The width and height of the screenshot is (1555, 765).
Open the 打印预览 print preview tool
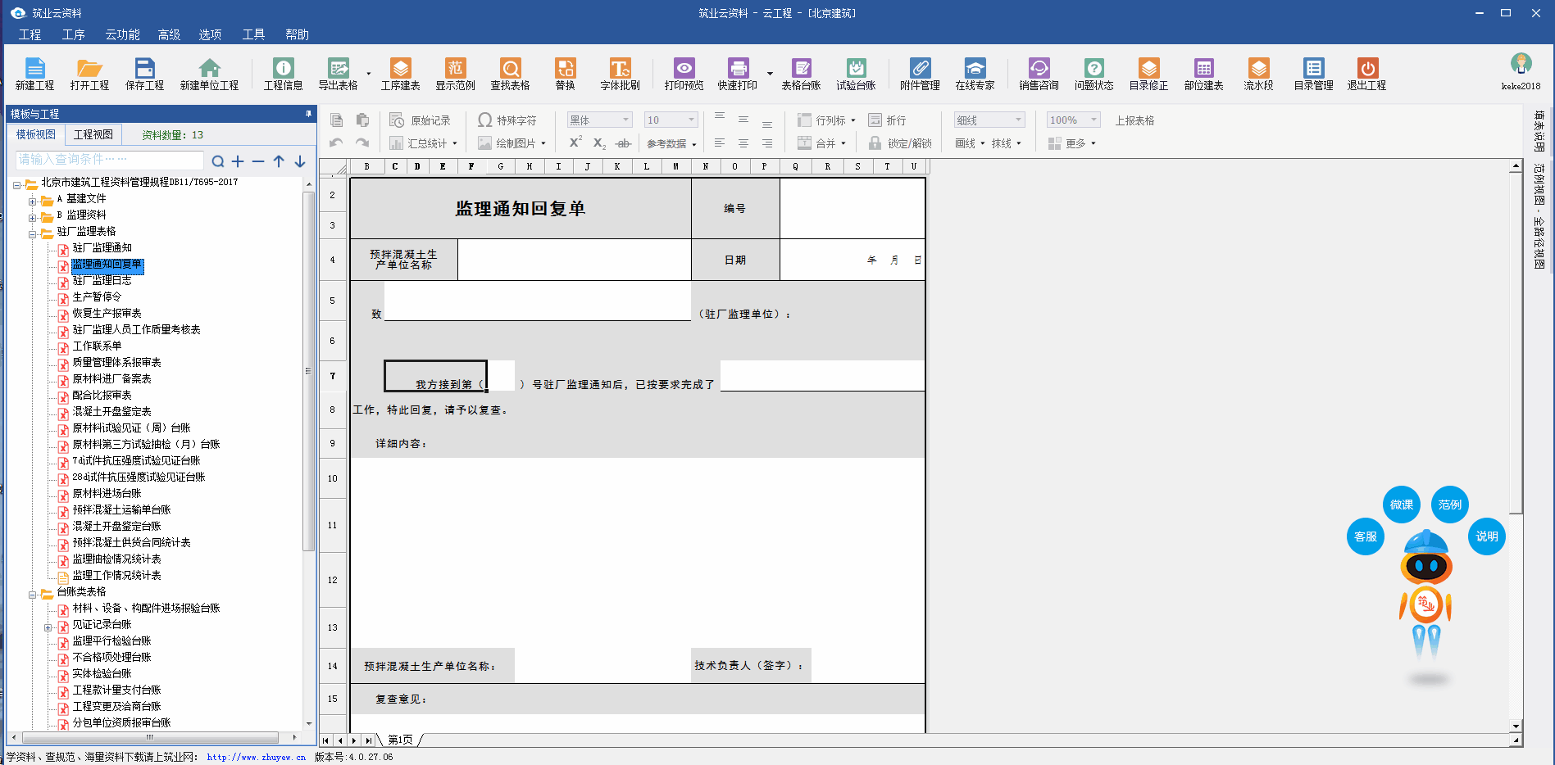coord(684,73)
